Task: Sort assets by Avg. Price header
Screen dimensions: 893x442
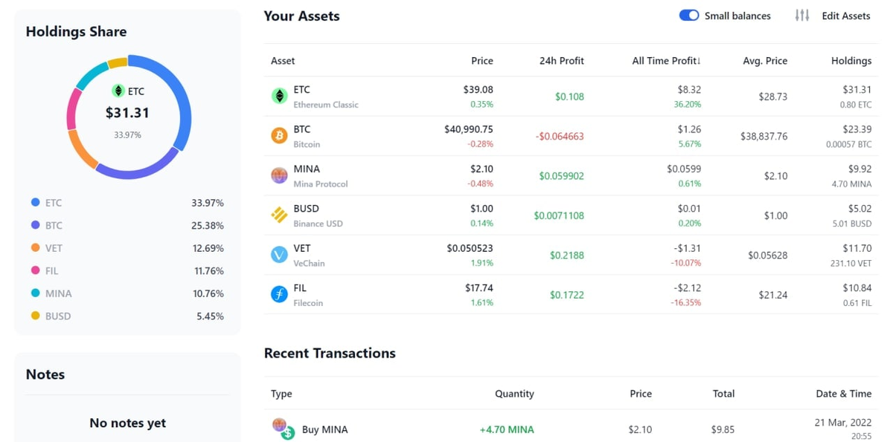Action: click(x=765, y=61)
